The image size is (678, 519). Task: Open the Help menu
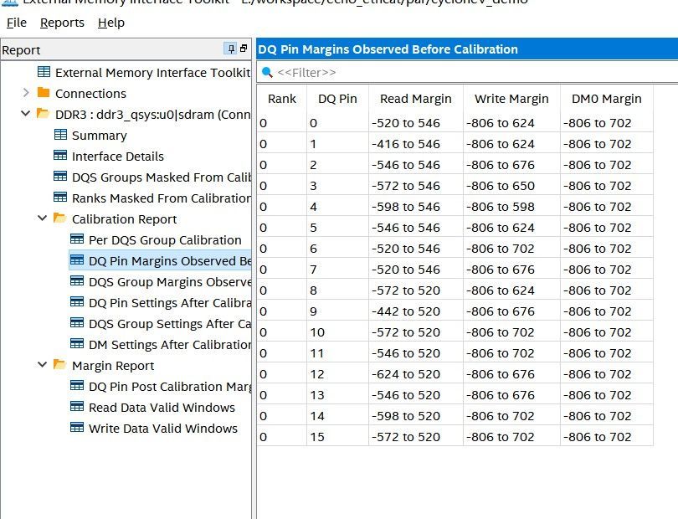coord(111,23)
